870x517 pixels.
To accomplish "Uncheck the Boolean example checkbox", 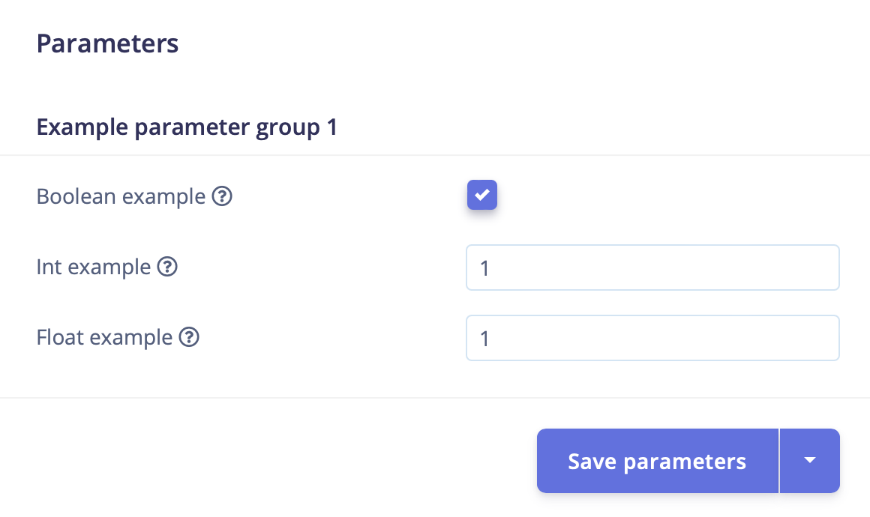I will coord(482,196).
